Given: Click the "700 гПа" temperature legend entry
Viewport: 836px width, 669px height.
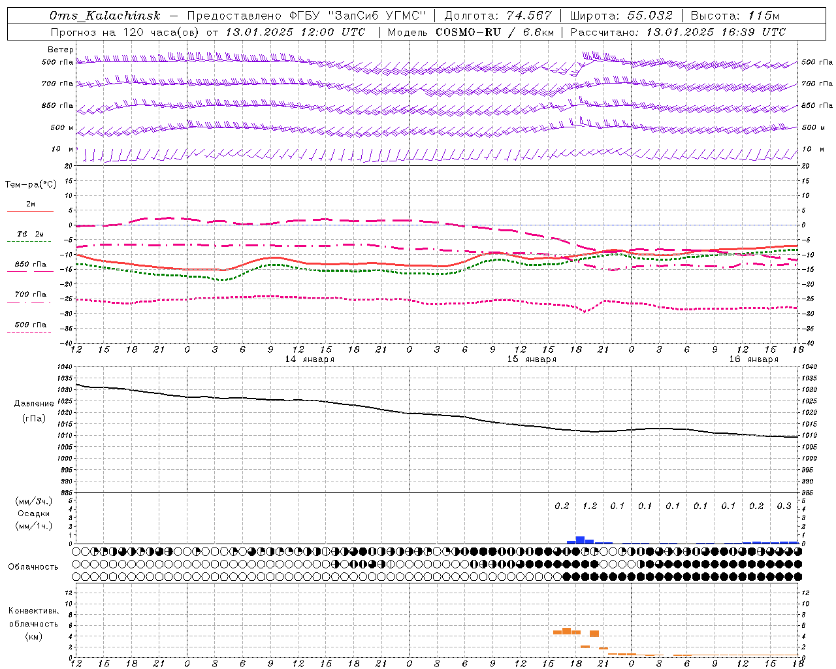Looking at the screenshot, I should coord(31,295).
